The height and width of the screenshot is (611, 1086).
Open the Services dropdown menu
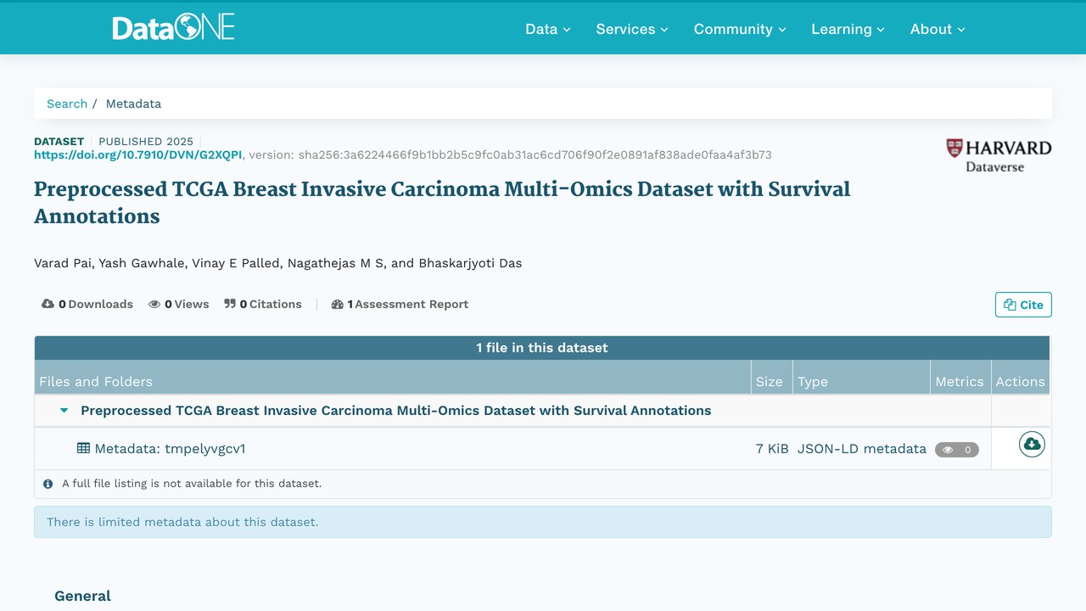[x=632, y=29]
